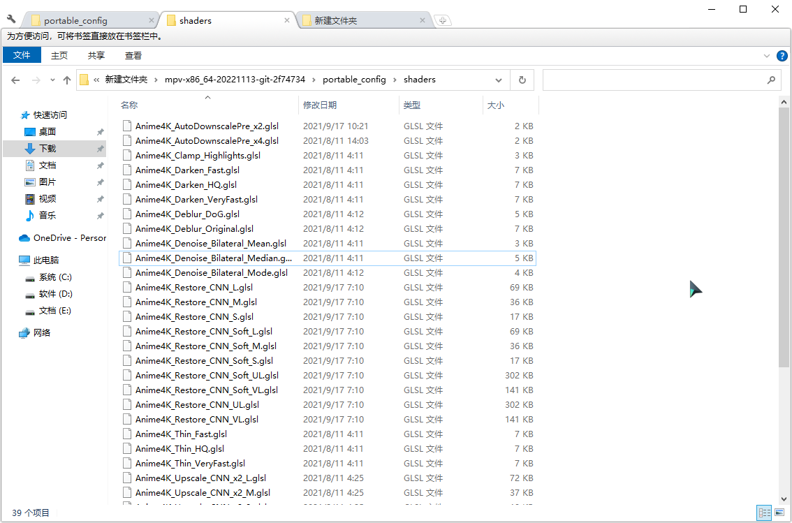Select Anime4K_Deblur_DoG.glsl file
The height and width of the screenshot is (523, 792).
[328, 214]
